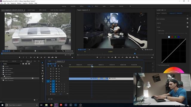Toggle Curves section checkbox in Lumetri
Screen dimensions: 191x107
click(187, 27)
